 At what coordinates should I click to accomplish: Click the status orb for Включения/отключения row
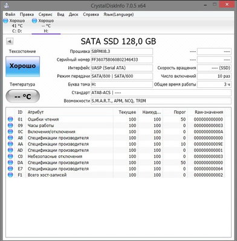[10, 132]
